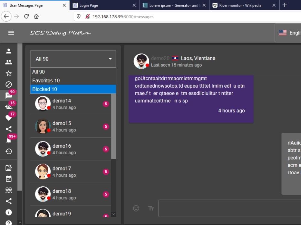Open likes heart icon with 17 badge

point(9,118)
